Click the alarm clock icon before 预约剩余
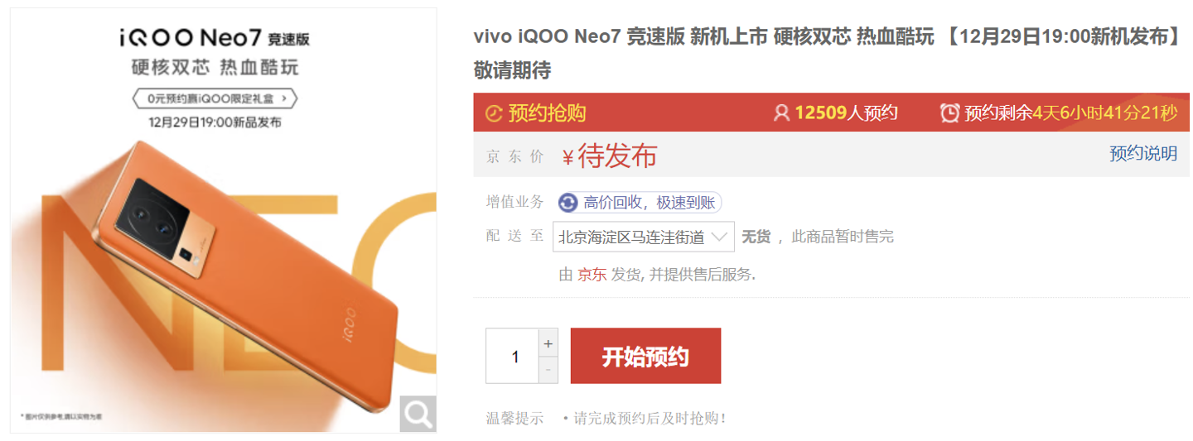The height and width of the screenshot is (441, 1193). (x=950, y=113)
